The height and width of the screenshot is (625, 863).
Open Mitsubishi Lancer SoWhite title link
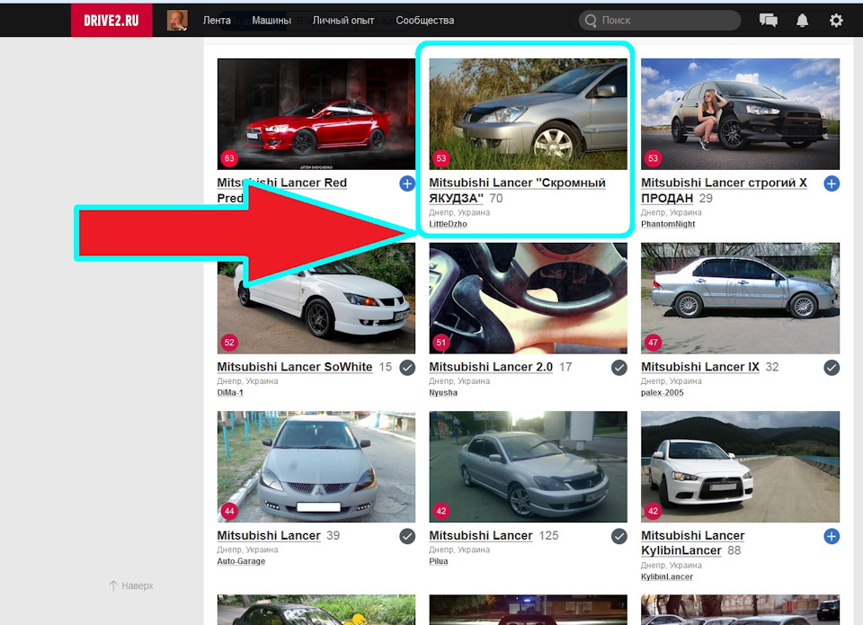point(295,367)
